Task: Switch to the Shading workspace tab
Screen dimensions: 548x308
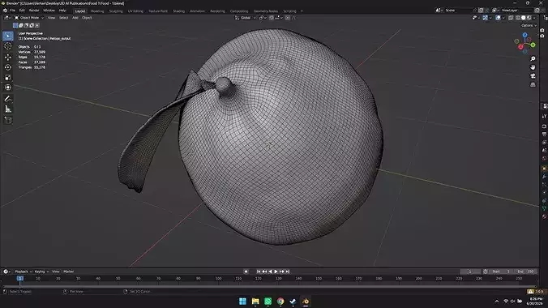Action: tap(178, 11)
